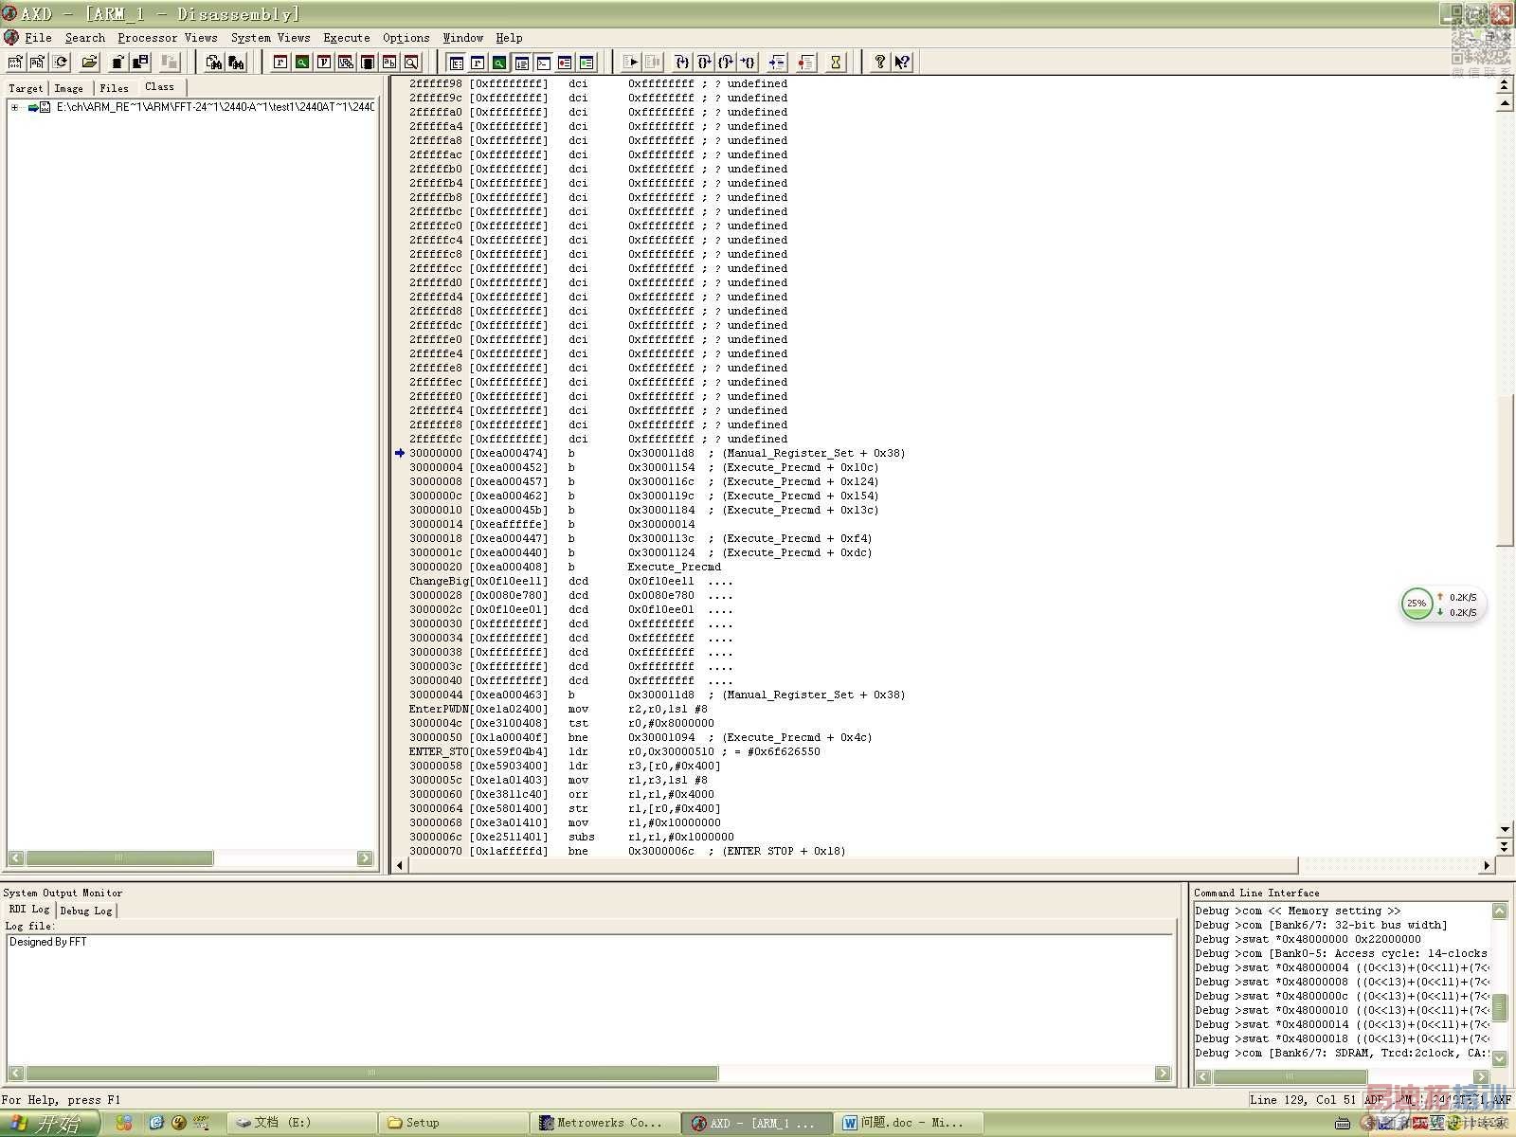The height and width of the screenshot is (1137, 1516).
Task: Expand the image file tree node
Action: point(14,107)
